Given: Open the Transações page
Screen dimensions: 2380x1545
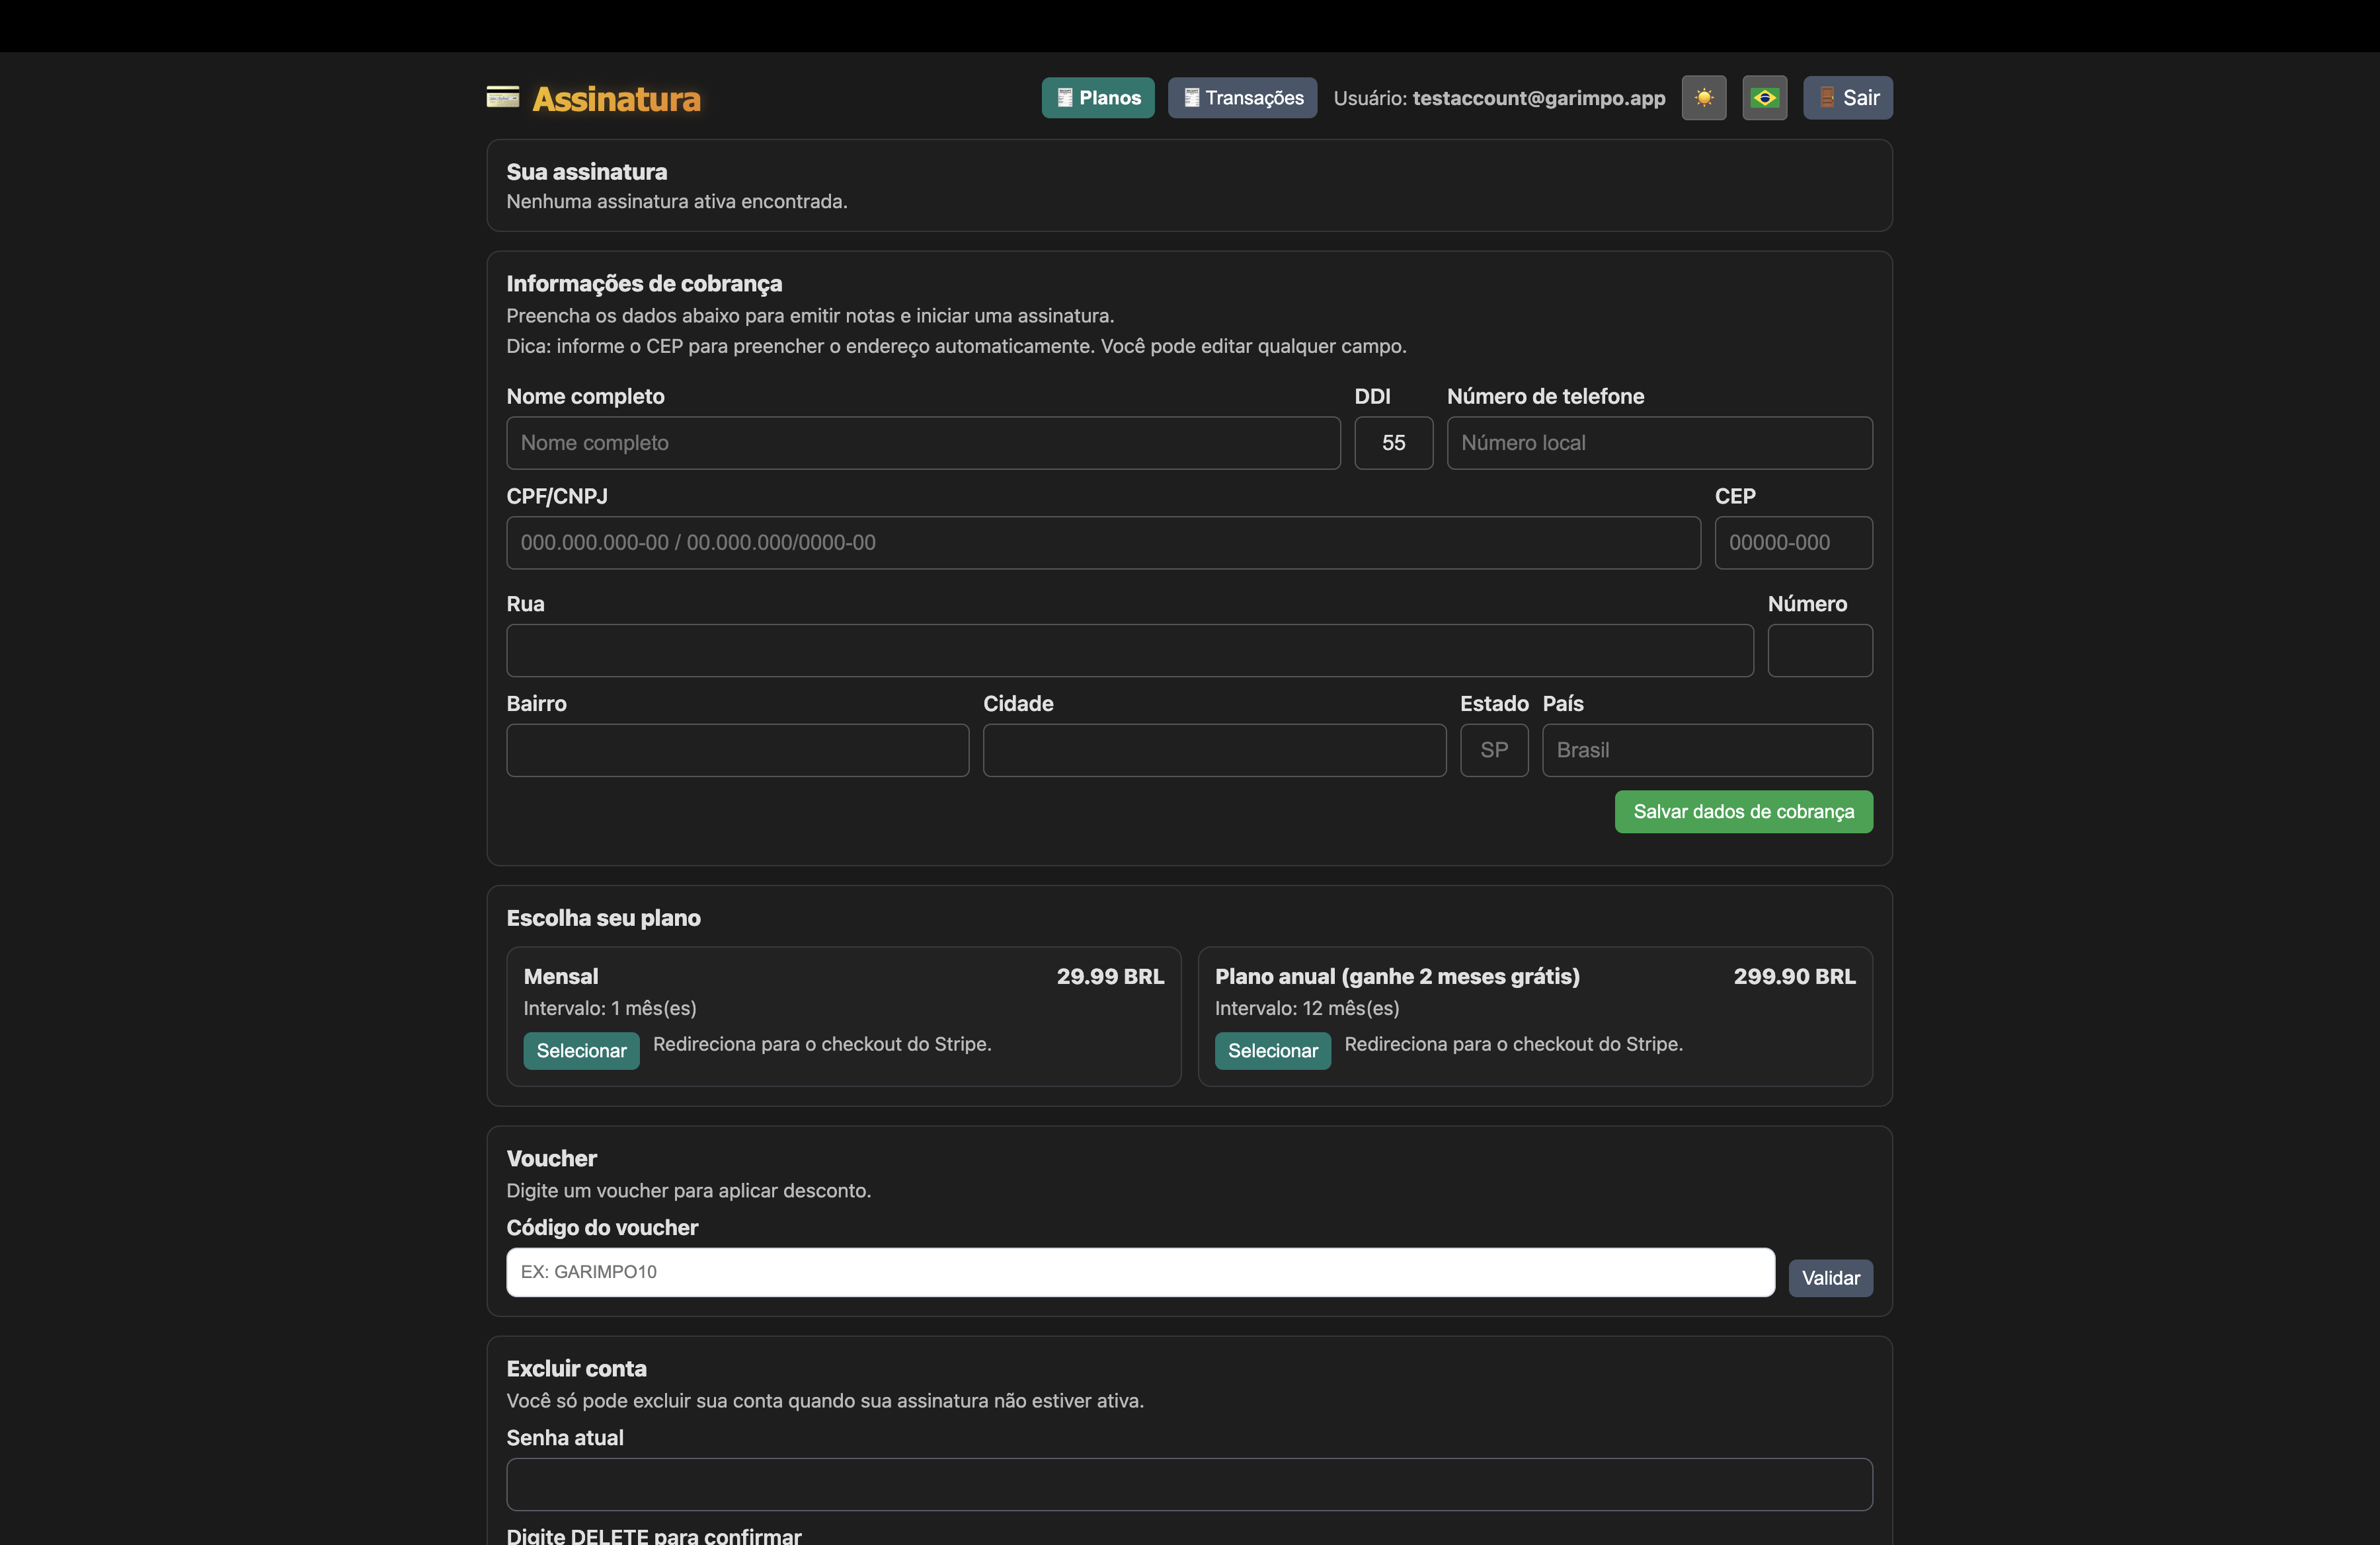Looking at the screenshot, I should 1241,97.
